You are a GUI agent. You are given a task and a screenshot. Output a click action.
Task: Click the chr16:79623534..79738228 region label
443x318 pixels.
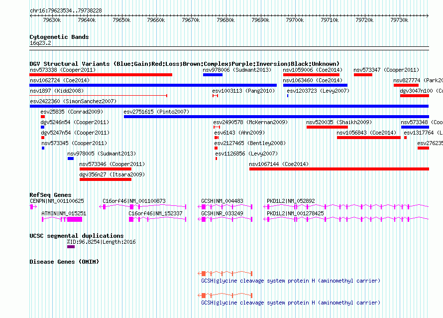66,10
